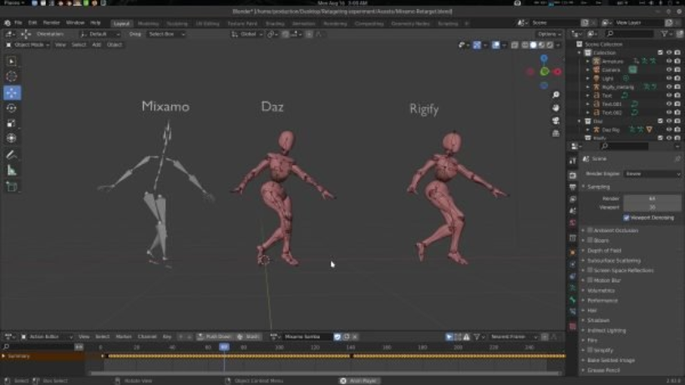The height and width of the screenshot is (385, 685).
Task: Hide the Light object in the outliner
Action: [669, 78]
